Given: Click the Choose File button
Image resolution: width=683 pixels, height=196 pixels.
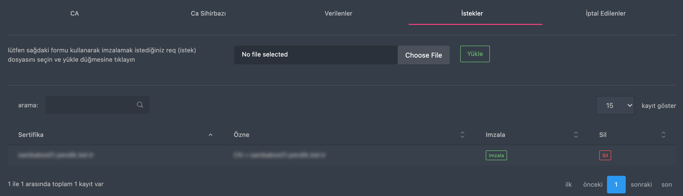Looking at the screenshot, I should pyautogui.click(x=423, y=55).
